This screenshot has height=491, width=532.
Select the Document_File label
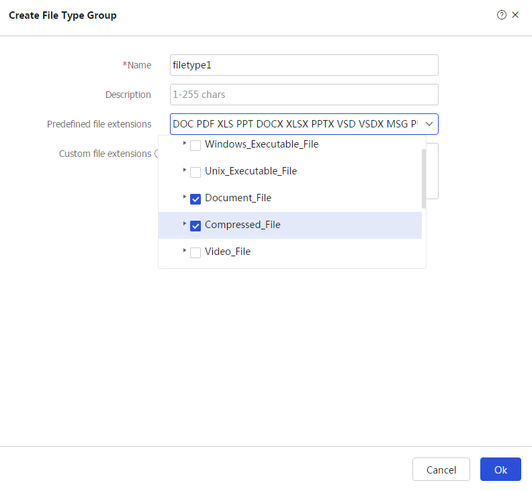(238, 198)
